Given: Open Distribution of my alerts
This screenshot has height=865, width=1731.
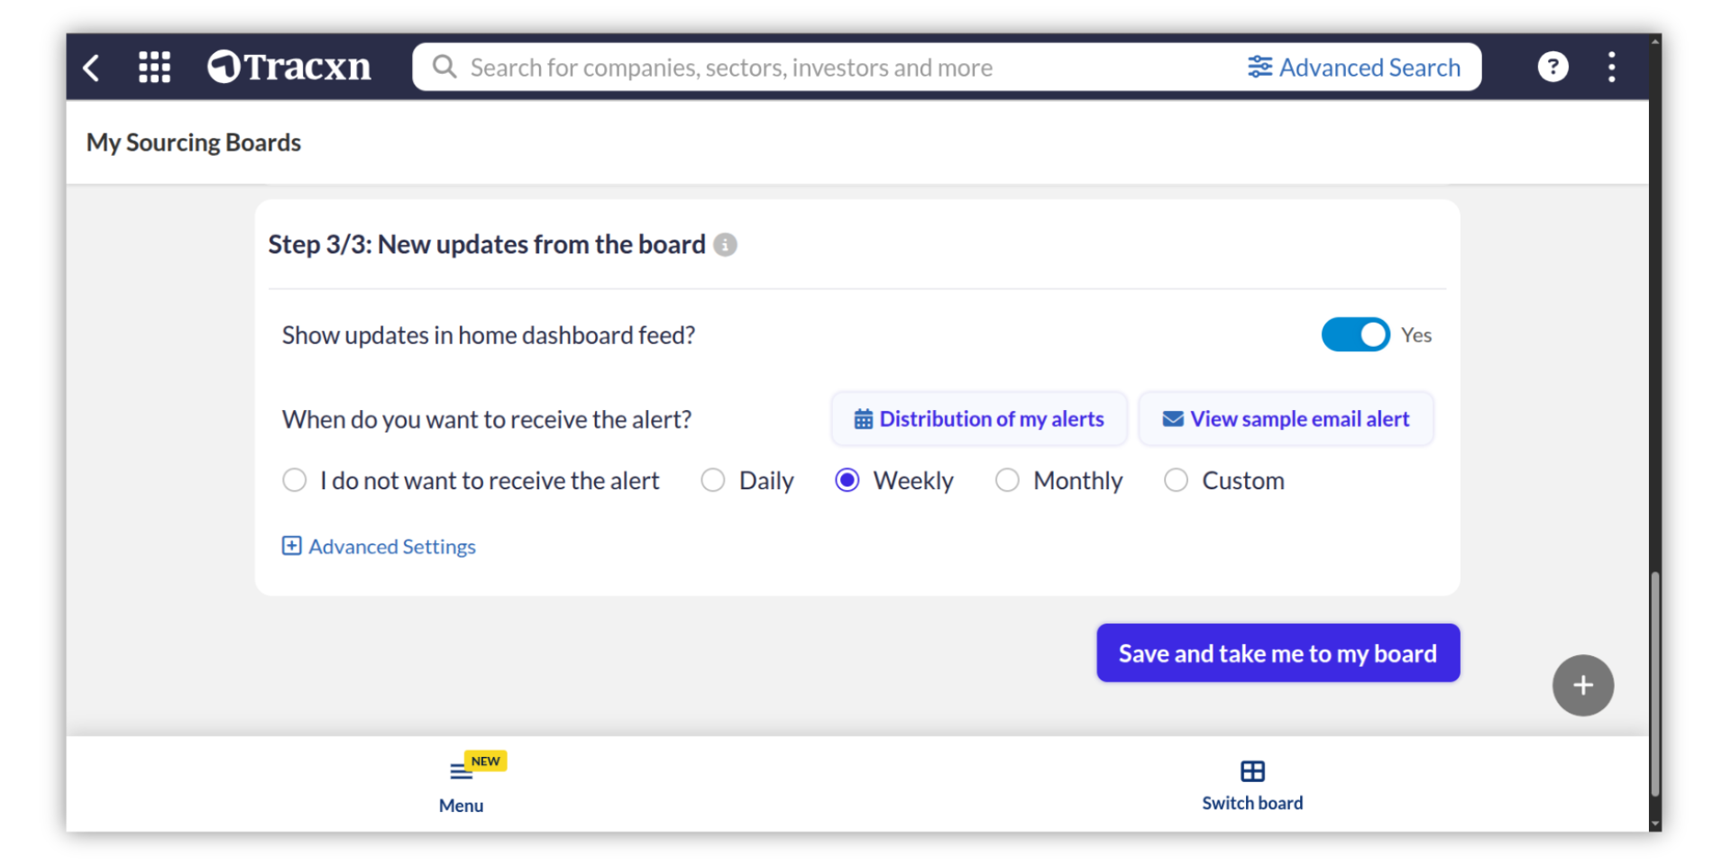Looking at the screenshot, I should point(979,419).
